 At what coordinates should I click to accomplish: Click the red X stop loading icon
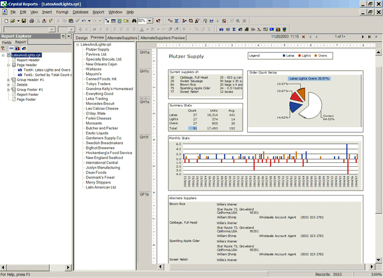coord(303,37)
